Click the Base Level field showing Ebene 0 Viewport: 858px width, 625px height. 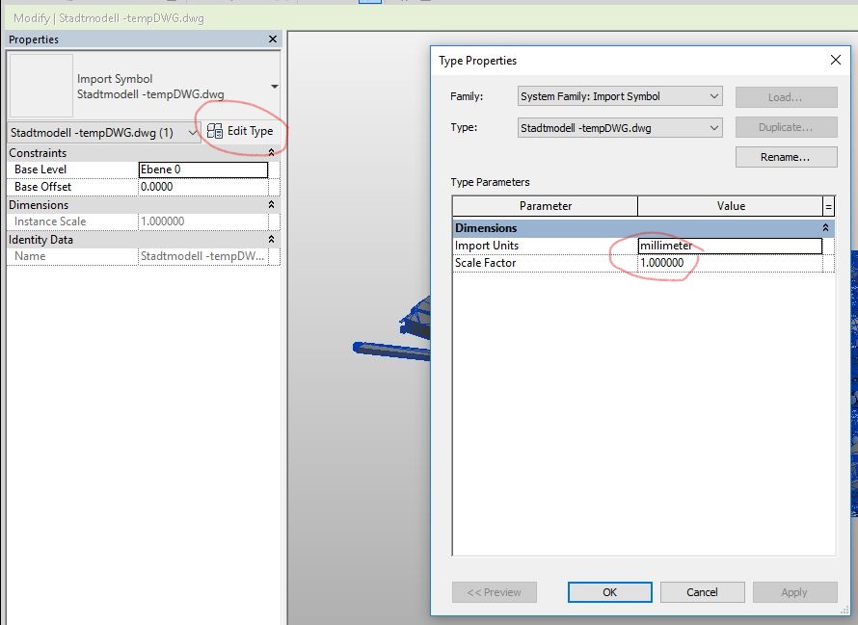tap(202, 169)
